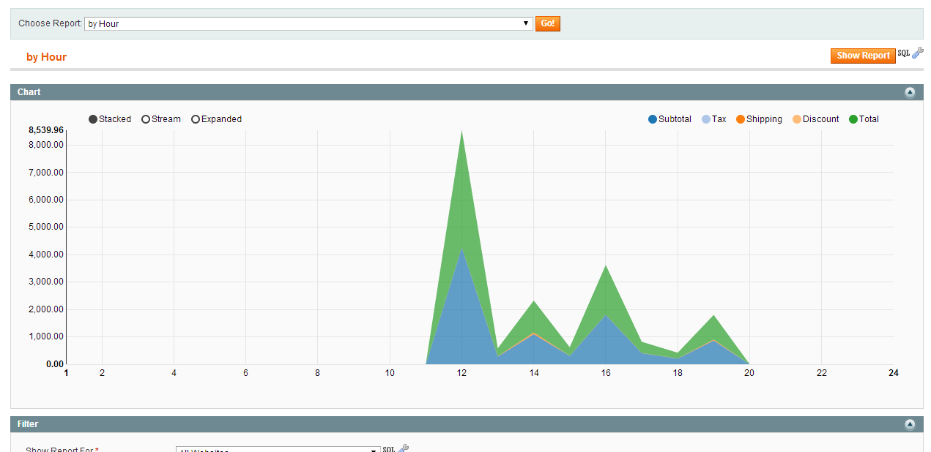Click hour 8 on the x-axis
931x452 pixels.
317,373
